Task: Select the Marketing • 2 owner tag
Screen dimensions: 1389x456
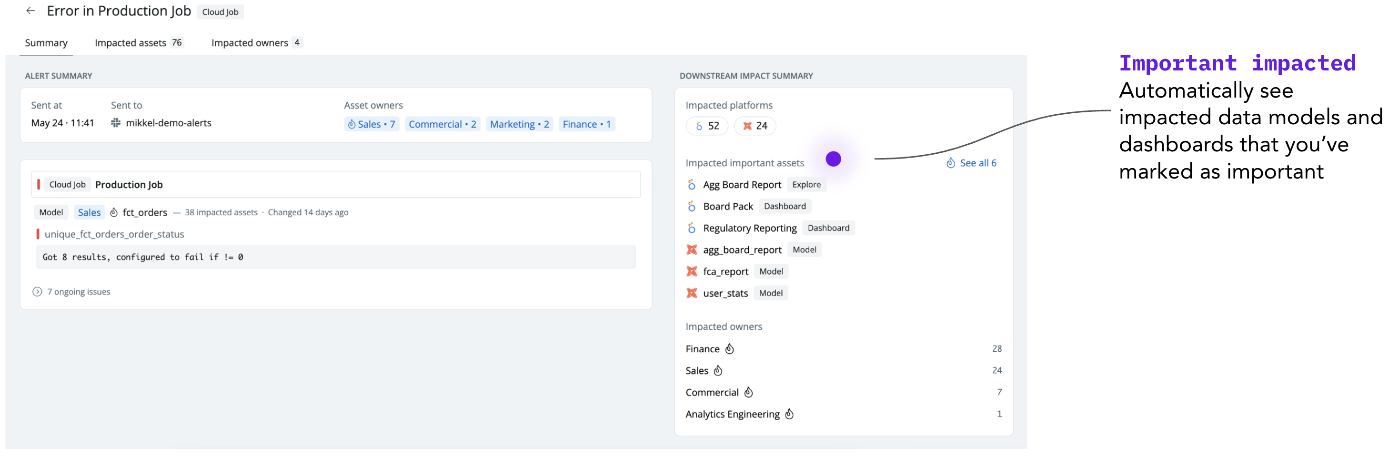Action: point(519,125)
